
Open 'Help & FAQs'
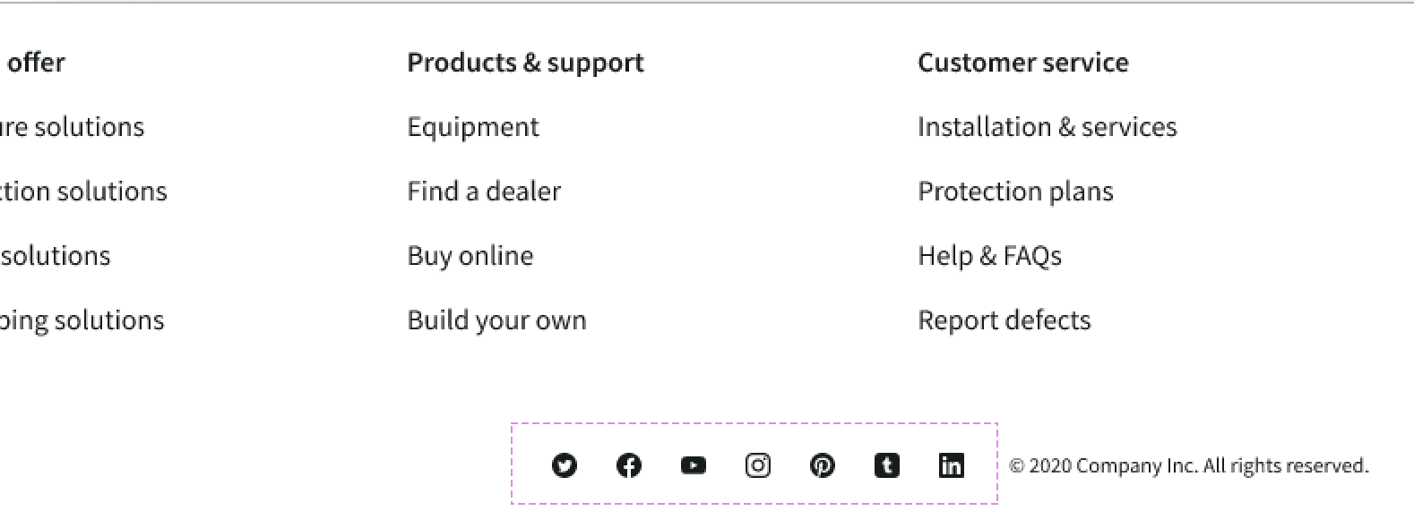click(989, 256)
